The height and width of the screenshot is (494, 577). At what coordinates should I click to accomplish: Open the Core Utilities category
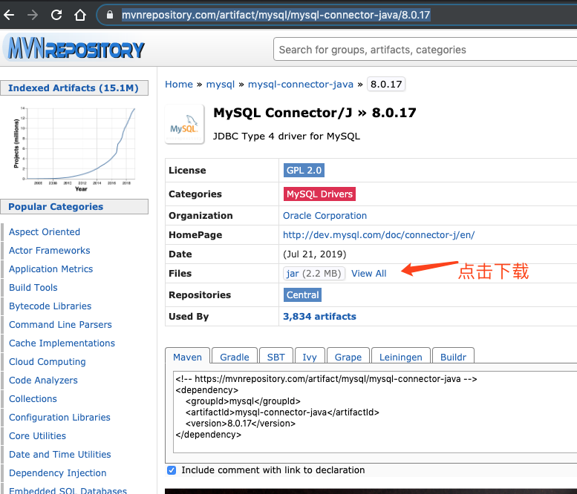(x=37, y=436)
